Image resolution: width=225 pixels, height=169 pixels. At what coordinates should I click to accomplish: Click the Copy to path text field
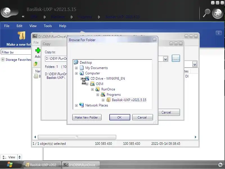pyautogui.click(x=56, y=59)
